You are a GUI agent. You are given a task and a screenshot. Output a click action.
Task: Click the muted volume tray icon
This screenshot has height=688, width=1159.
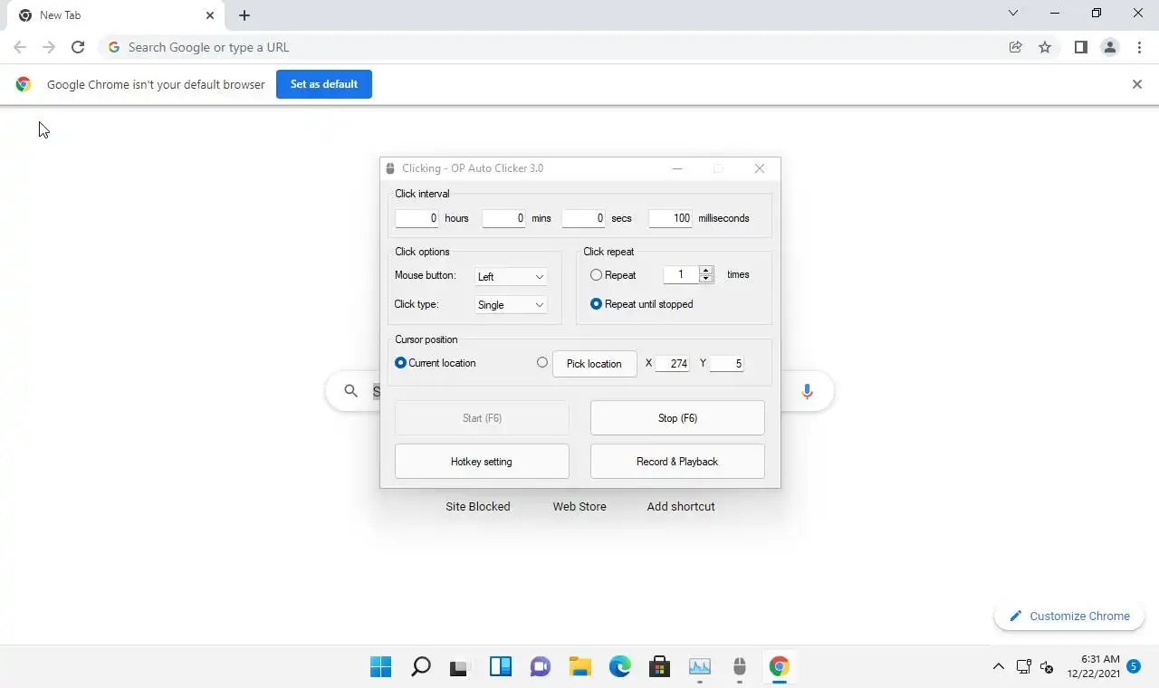click(x=1047, y=667)
